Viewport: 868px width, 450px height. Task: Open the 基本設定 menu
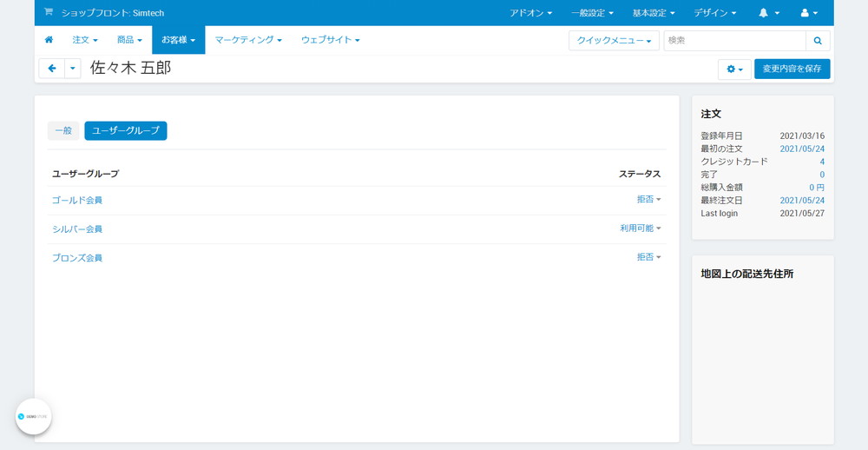point(654,13)
